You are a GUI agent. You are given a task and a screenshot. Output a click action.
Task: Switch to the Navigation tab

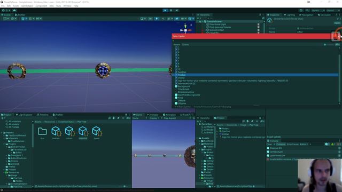[306, 15]
